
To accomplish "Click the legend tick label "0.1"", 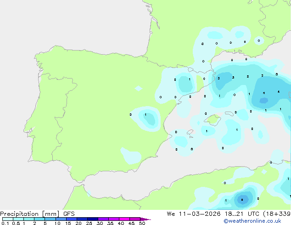I will (x=5, y=223).
